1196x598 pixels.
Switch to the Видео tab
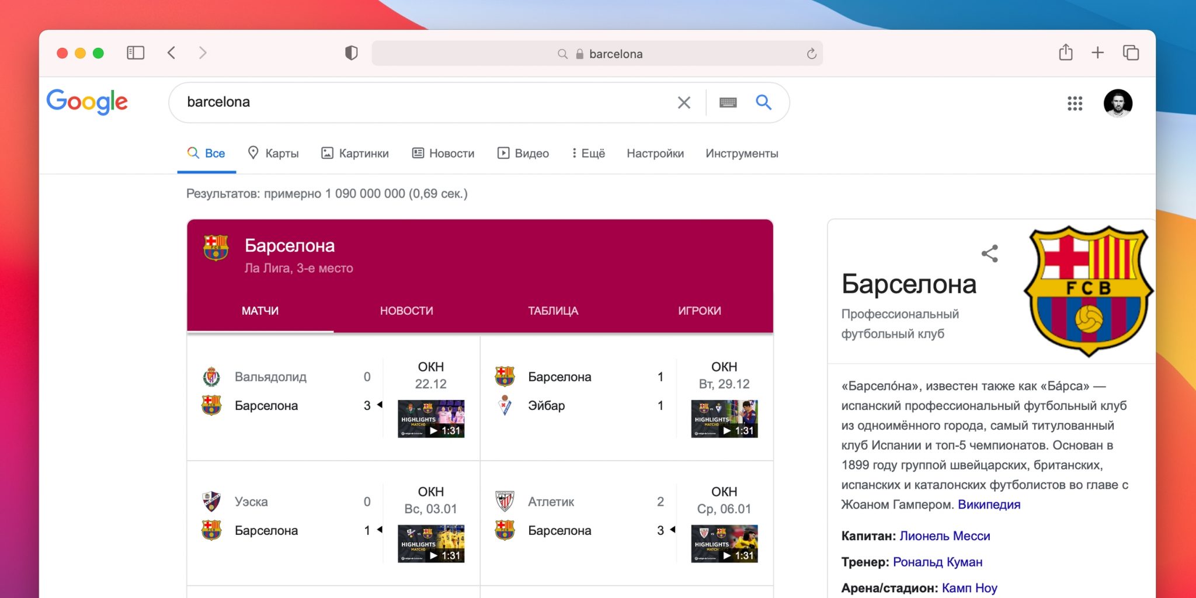[523, 154]
